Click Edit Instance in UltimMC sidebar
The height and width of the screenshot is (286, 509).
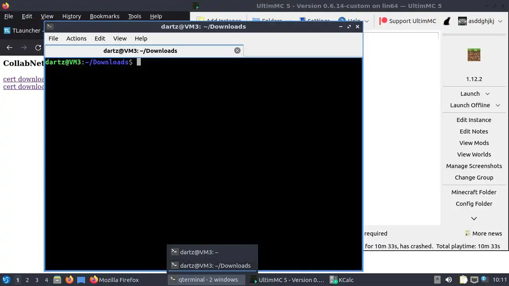pyautogui.click(x=474, y=120)
